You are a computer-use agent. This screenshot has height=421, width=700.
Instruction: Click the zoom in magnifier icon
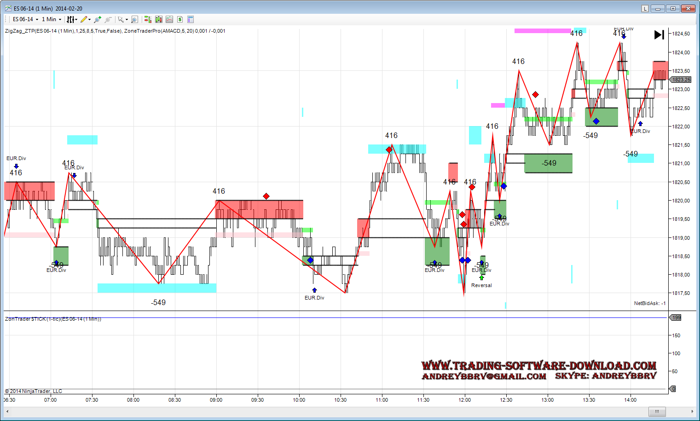(x=97, y=19)
